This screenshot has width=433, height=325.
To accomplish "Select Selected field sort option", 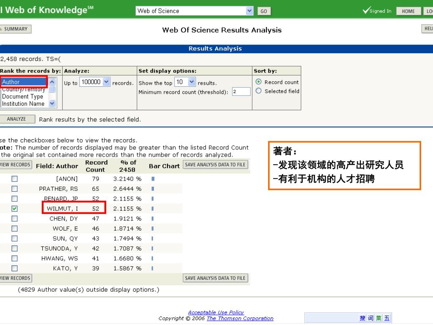I will pos(258,91).
